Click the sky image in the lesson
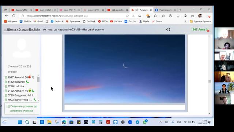The height and width of the screenshot is (132, 234). coord(125,69)
